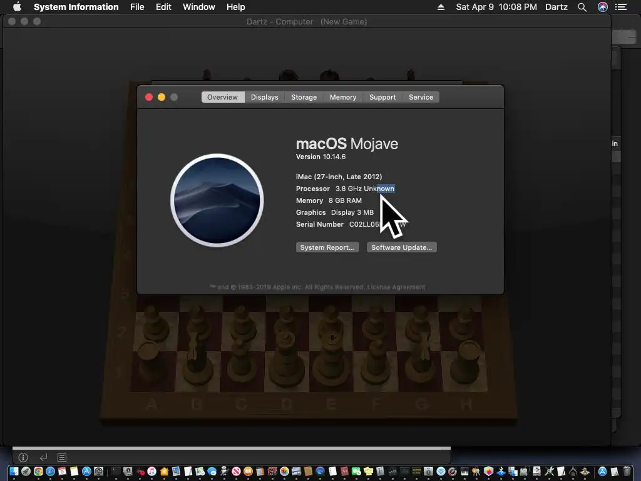
Task: Go to the Support tab
Action: pos(382,97)
